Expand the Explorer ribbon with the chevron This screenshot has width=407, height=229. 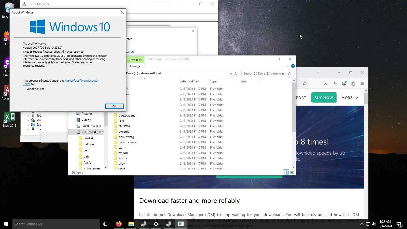point(287,66)
